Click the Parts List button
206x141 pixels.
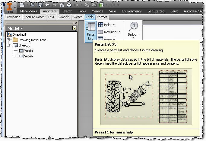tap(91, 32)
